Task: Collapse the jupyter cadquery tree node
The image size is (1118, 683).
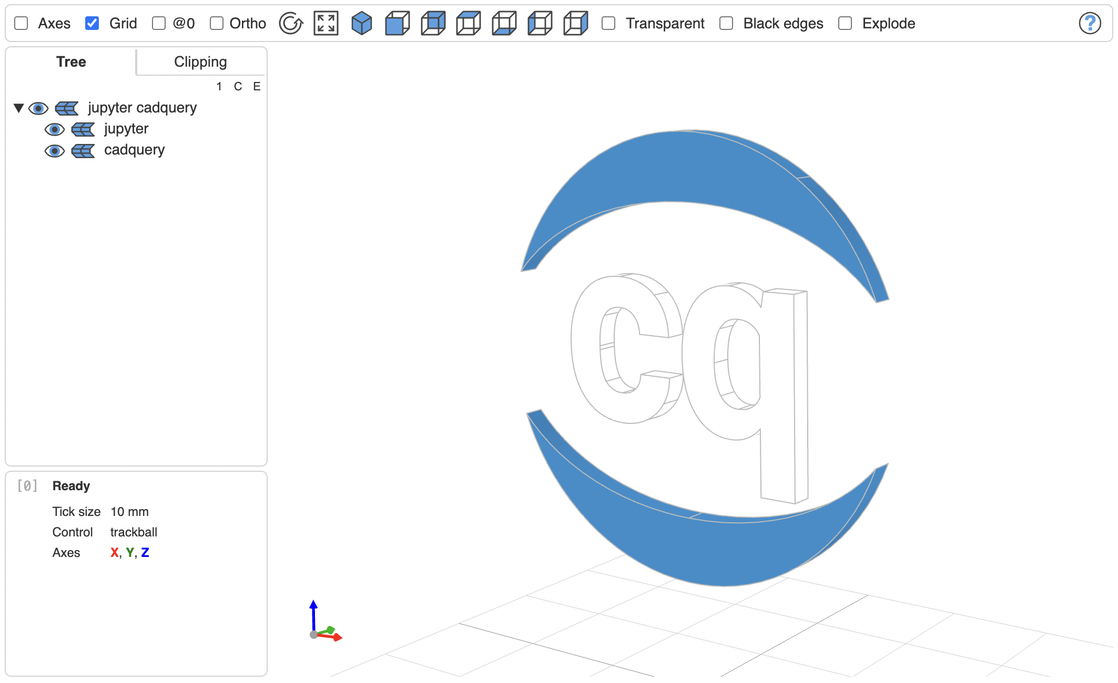Action: tap(19, 108)
